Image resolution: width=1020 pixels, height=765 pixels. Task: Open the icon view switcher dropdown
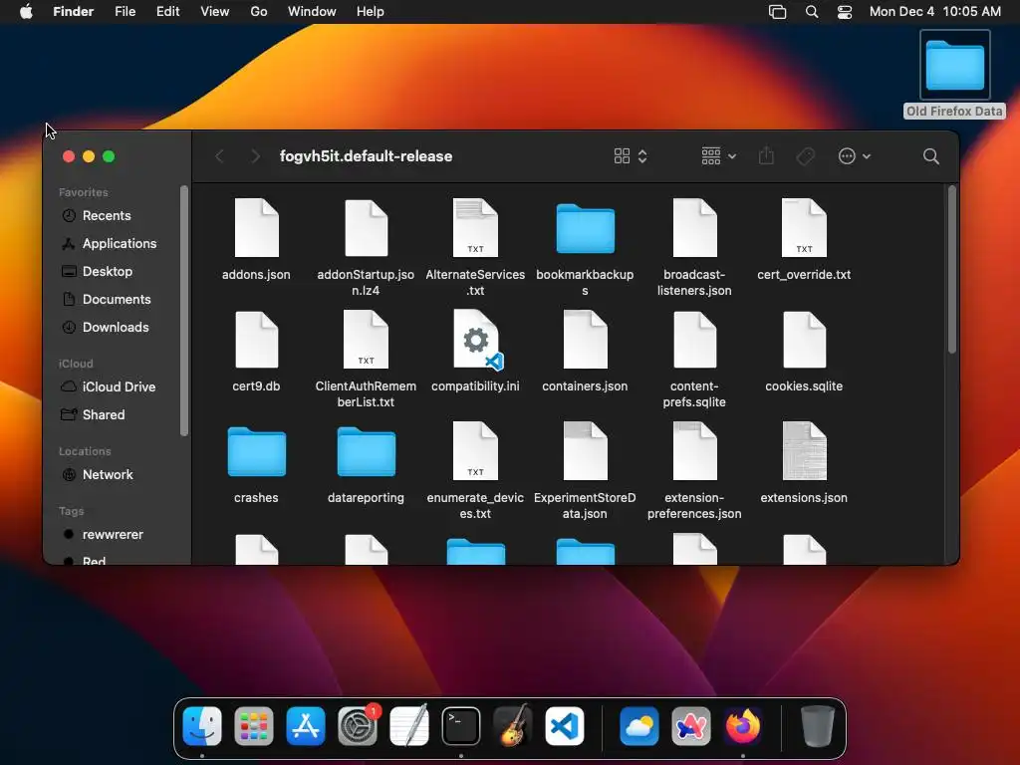631,156
